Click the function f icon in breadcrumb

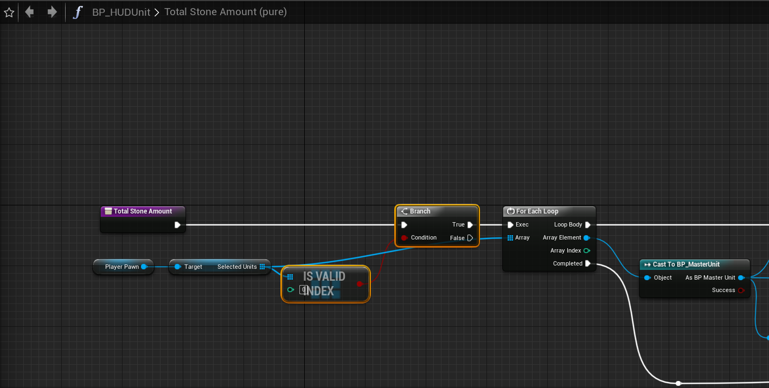[x=78, y=12]
